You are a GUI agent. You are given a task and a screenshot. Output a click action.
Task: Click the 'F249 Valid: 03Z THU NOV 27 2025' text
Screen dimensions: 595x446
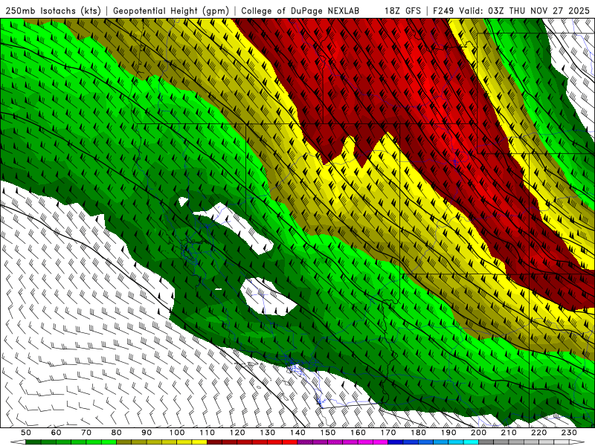tap(513, 10)
